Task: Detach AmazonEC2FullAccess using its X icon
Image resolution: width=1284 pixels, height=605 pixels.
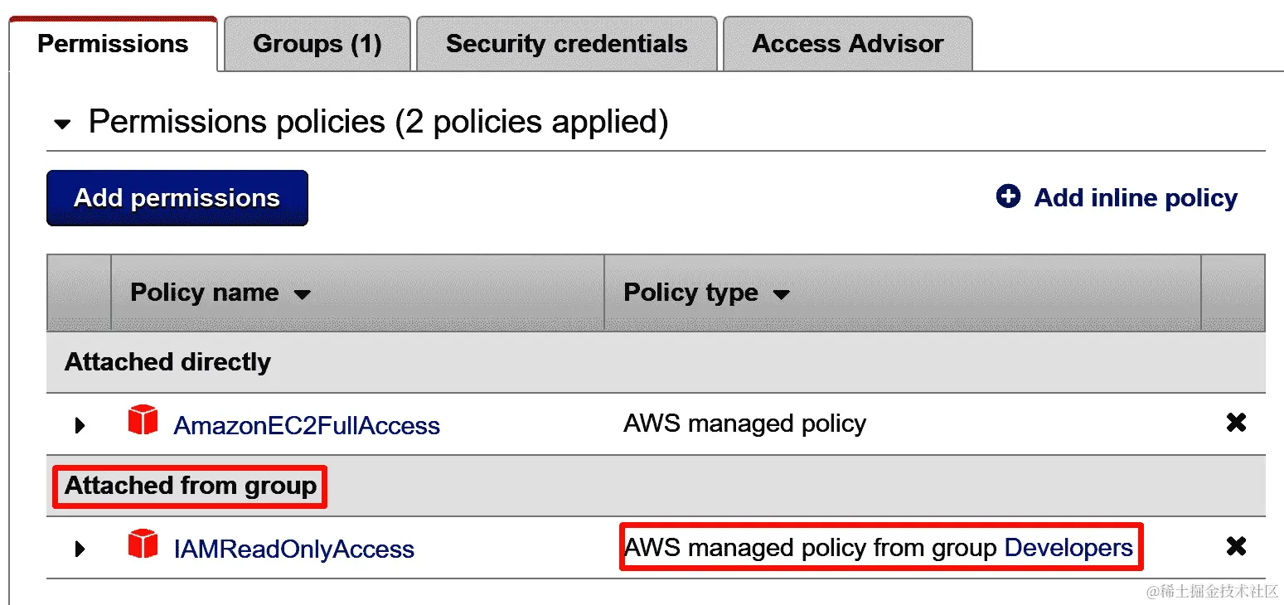Action: click(1236, 423)
